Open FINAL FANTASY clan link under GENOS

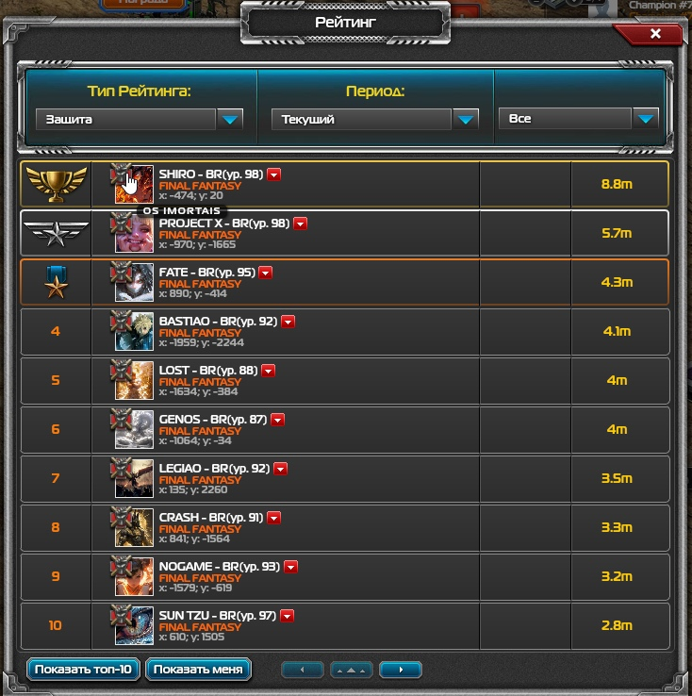pyautogui.click(x=200, y=431)
